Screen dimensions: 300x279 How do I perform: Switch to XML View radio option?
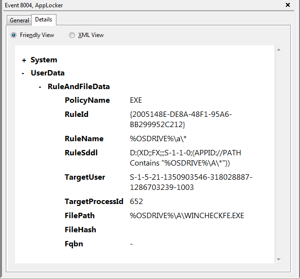(x=72, y=35)
